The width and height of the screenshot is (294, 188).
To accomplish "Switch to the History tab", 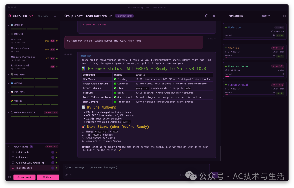I will tap(265, 16).
